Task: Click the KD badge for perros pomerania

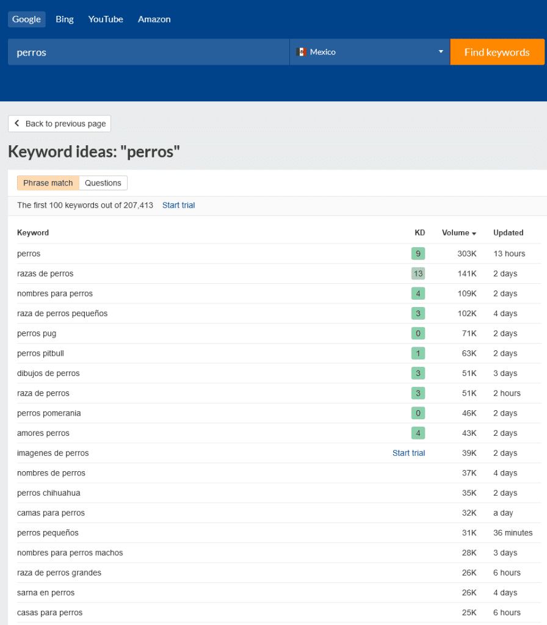Action: [418, 413]
